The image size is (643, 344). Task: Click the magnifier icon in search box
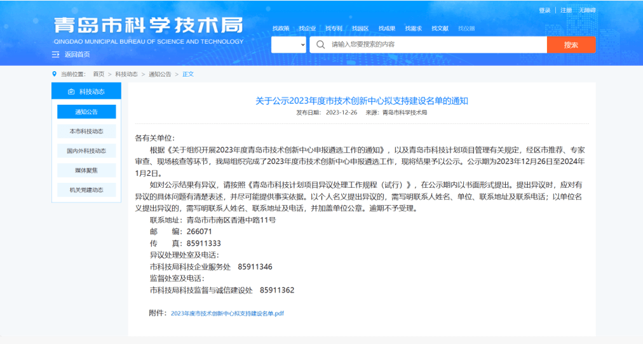point(321,44)
